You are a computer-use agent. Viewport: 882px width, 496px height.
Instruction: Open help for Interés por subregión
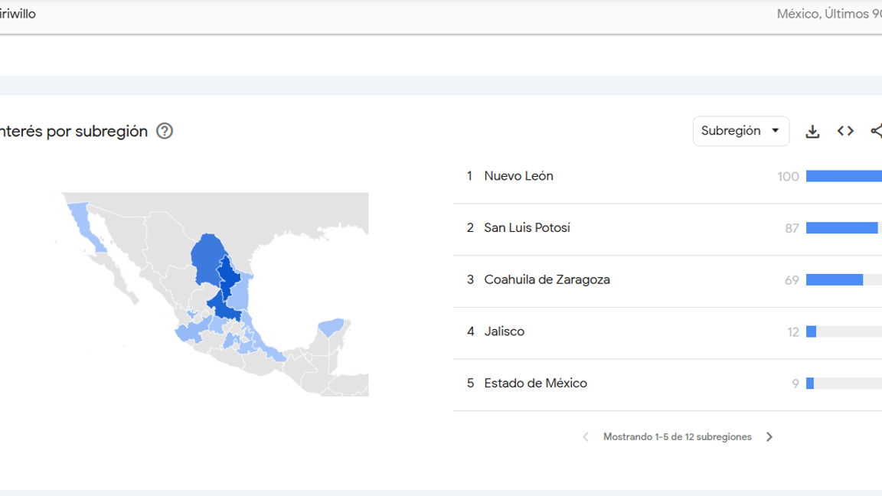[164, 131]
